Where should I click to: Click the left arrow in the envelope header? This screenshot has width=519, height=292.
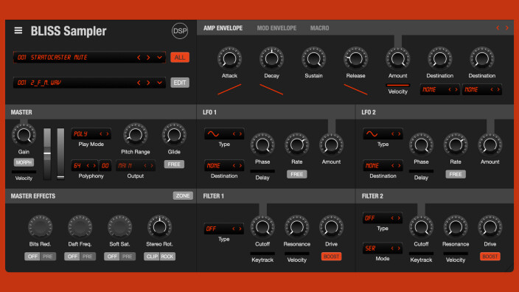coord(498,28)
